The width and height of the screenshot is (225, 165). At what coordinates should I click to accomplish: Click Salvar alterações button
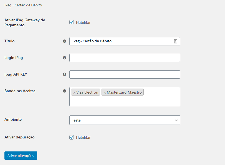tap(21, 156)
